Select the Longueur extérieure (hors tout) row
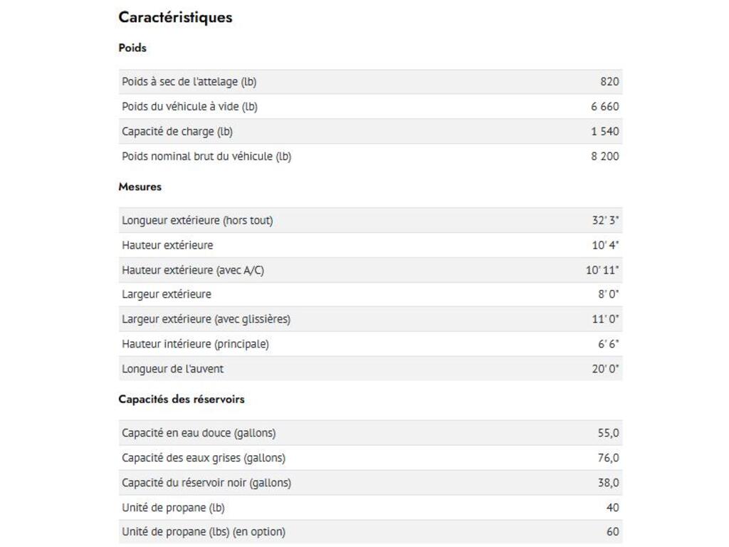The width and height of the screenshot is (729, 547). [370, 221]
